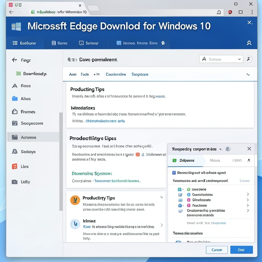The image size is (262, 262).
Task: Click the pin icon on Productiny Tips card
Action: click(x=161, y=197)
